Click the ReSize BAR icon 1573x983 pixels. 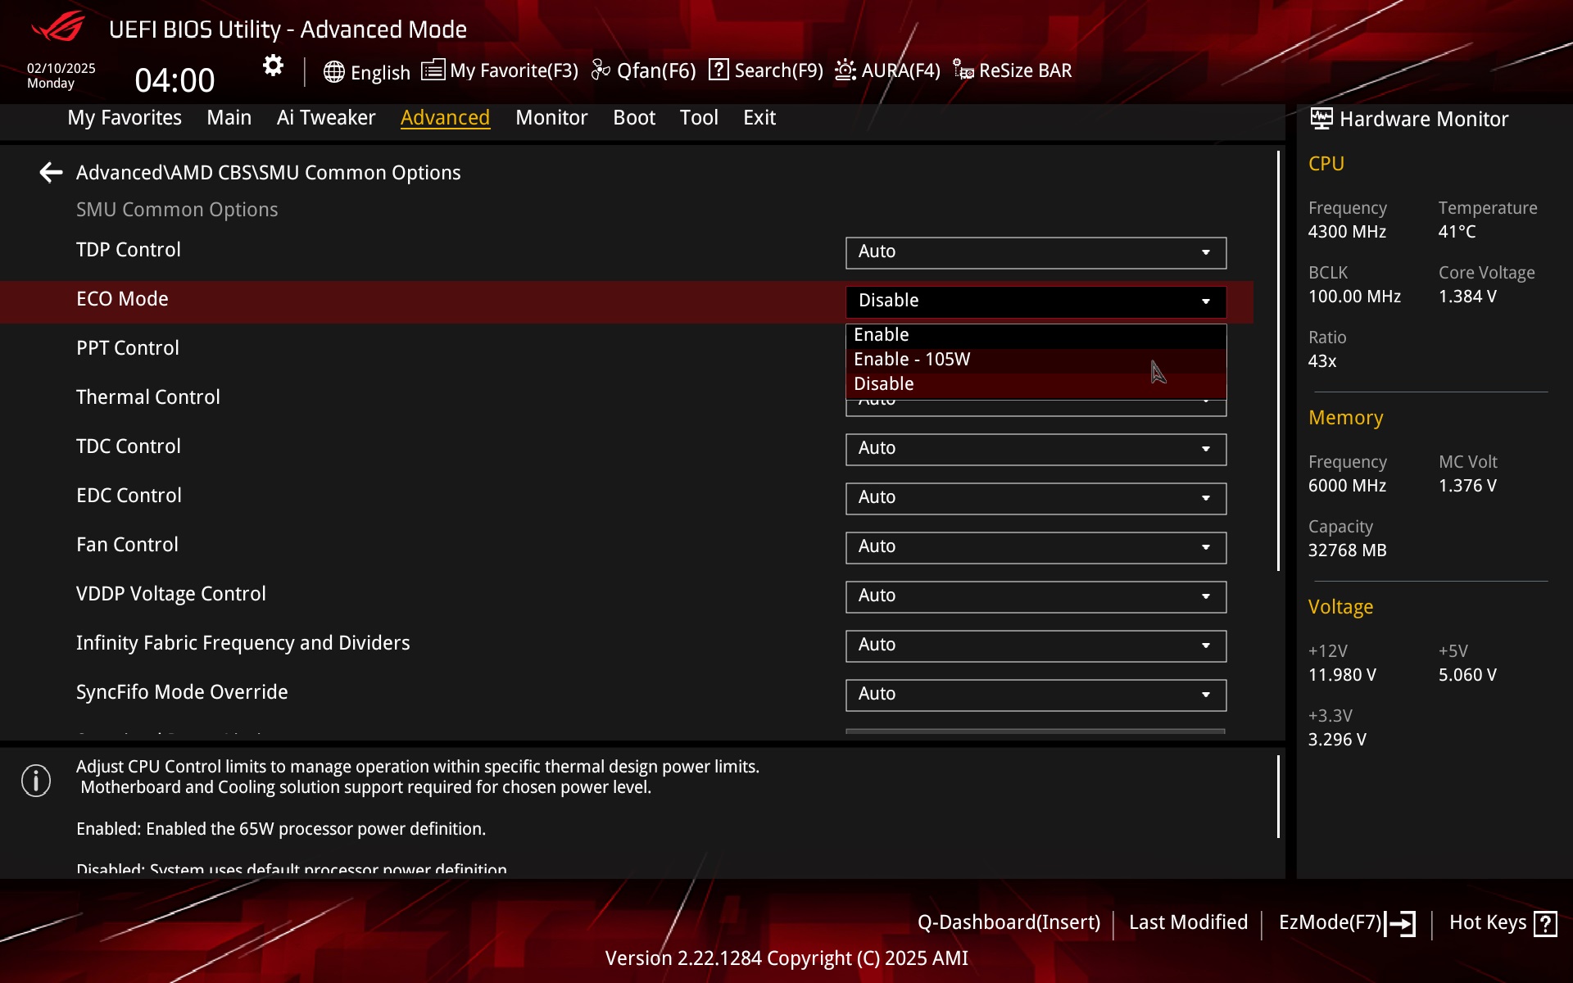963,70
